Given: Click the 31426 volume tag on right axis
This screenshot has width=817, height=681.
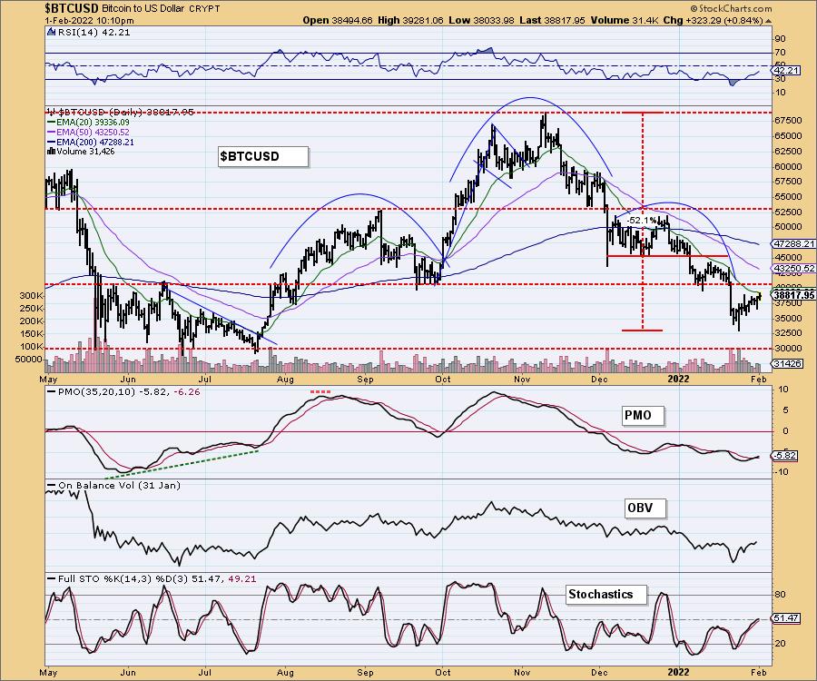Looking at the screenshot, I should [x=787, y=364].
